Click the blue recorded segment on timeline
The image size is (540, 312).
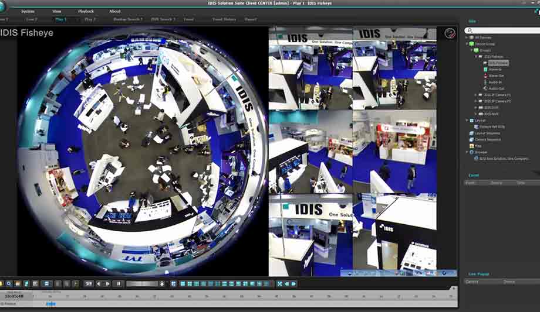[51, 304]
